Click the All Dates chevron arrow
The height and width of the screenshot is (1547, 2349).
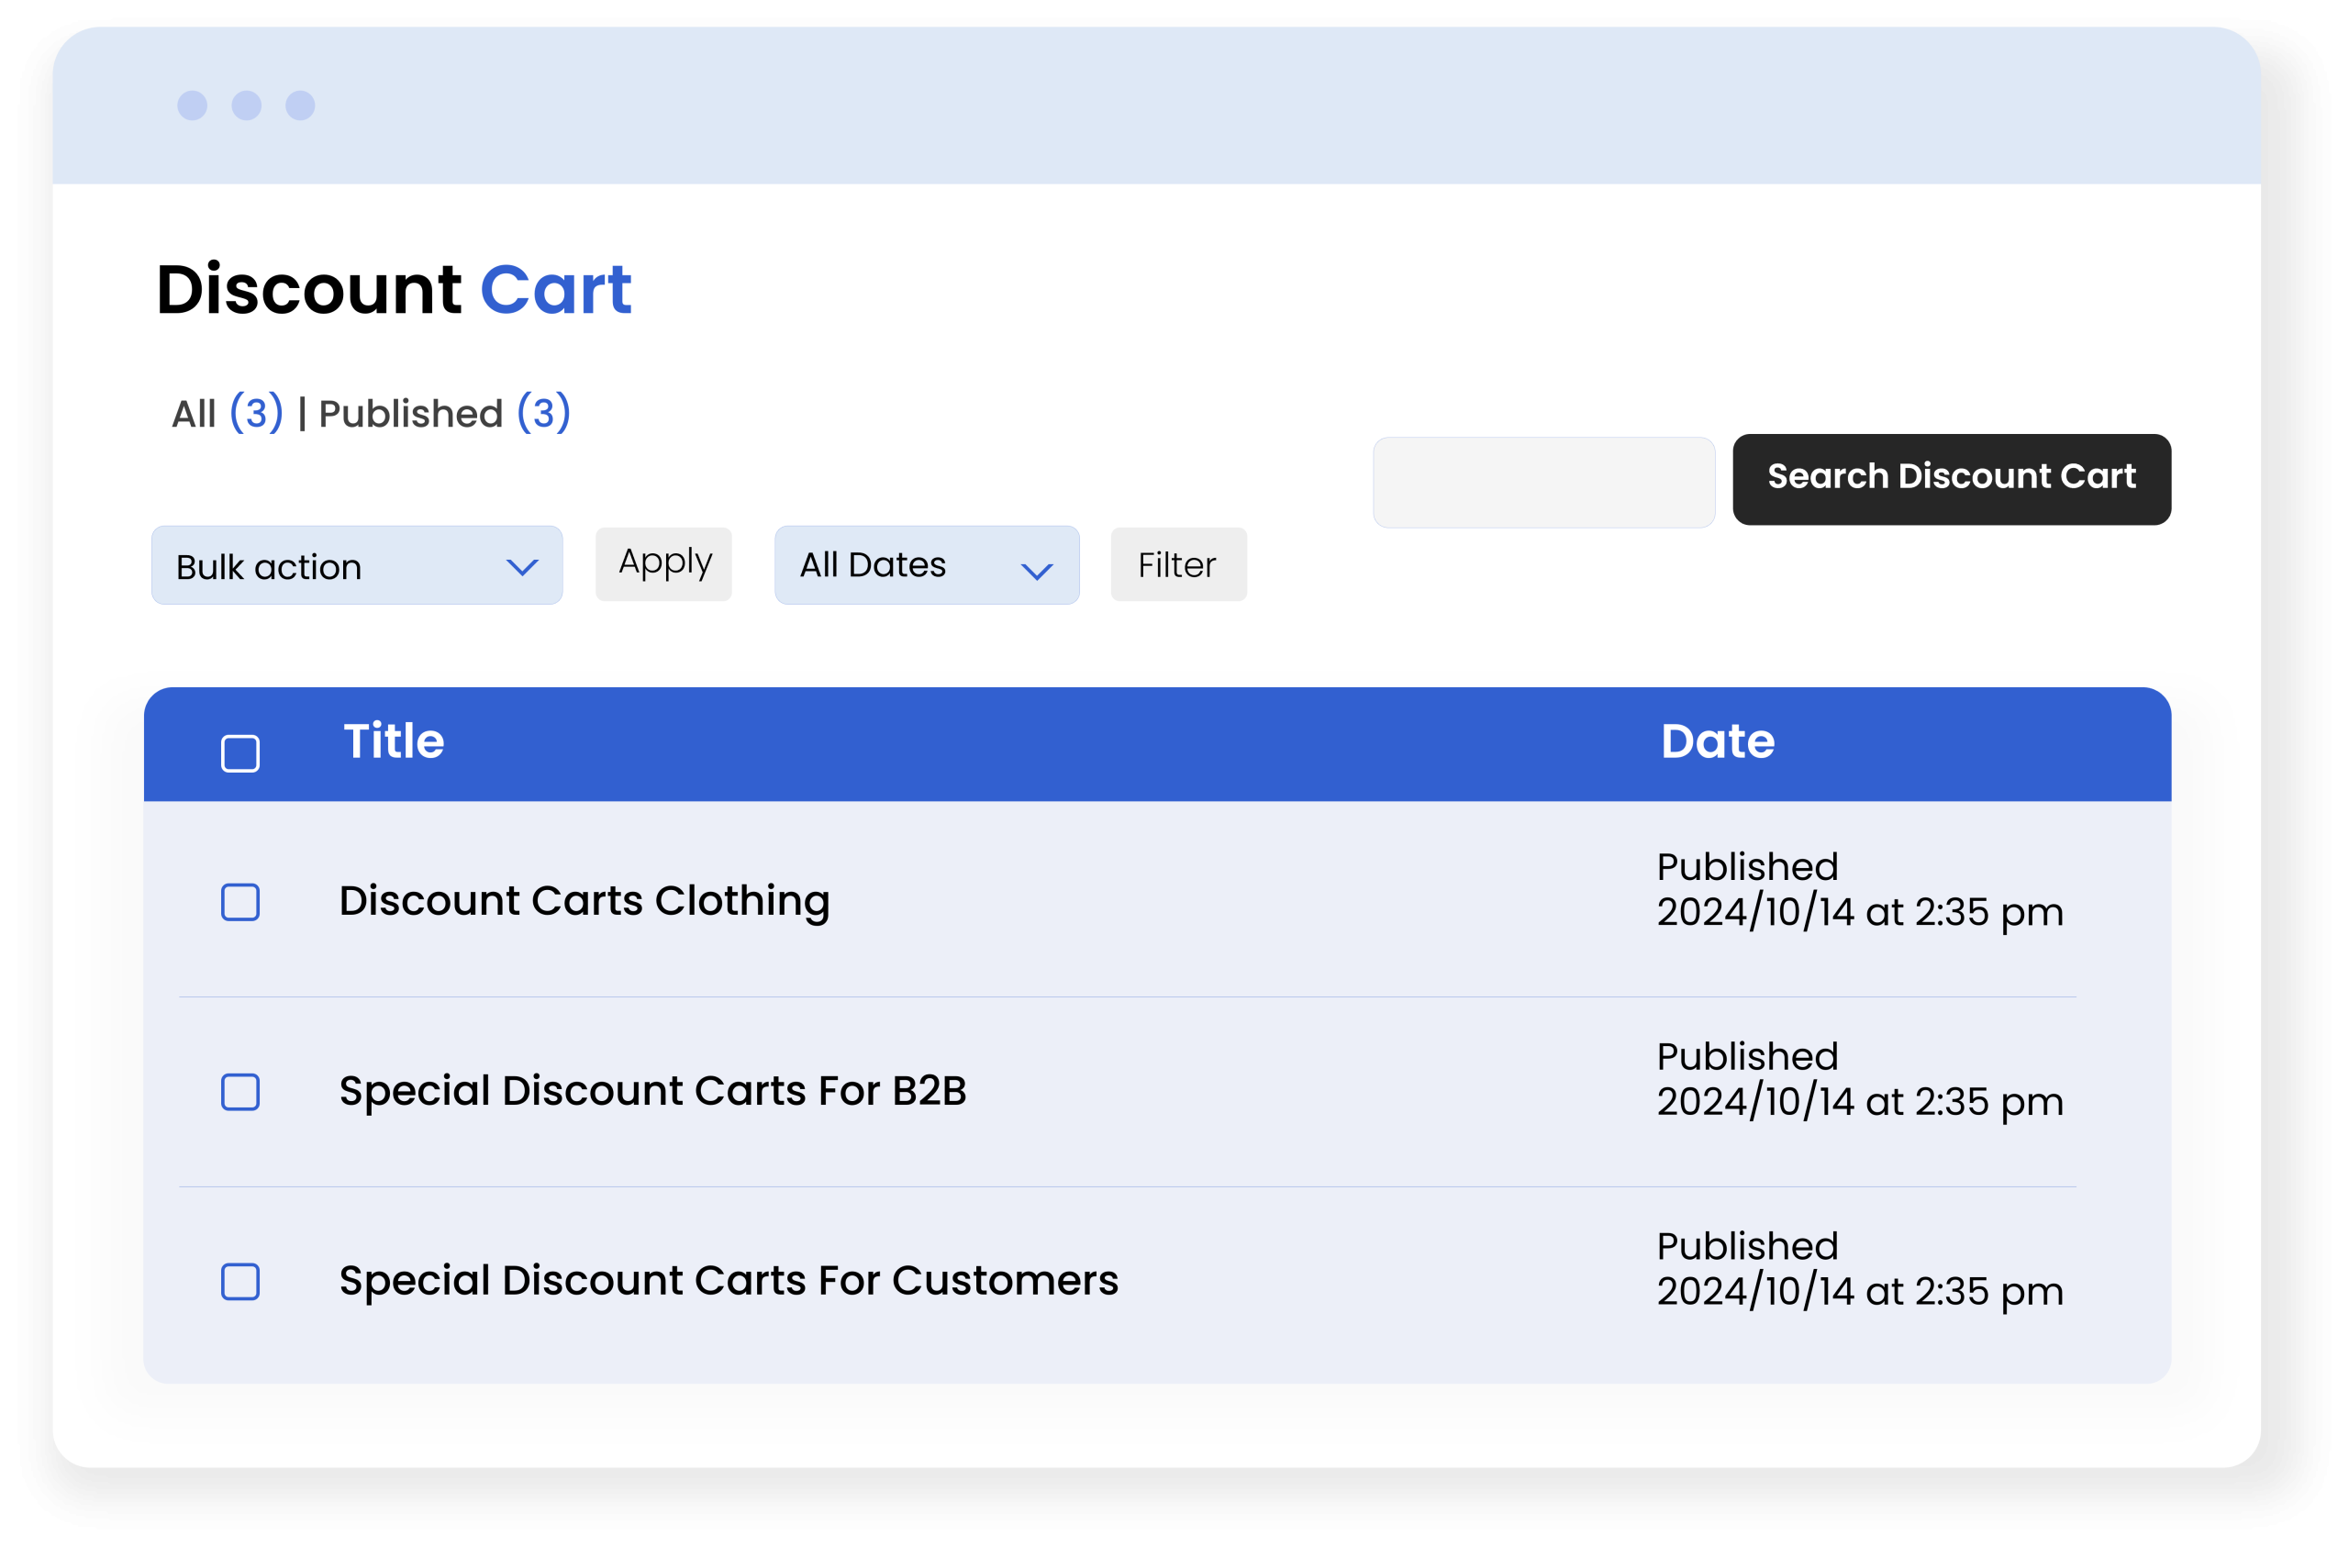pos(1036,570)
